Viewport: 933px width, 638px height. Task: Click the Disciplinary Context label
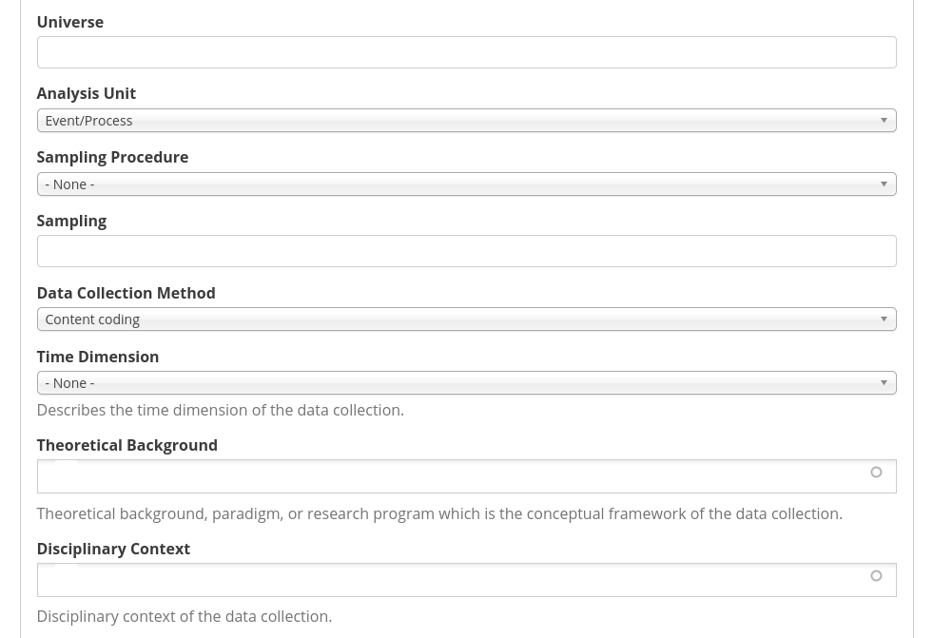pos(113,549)
